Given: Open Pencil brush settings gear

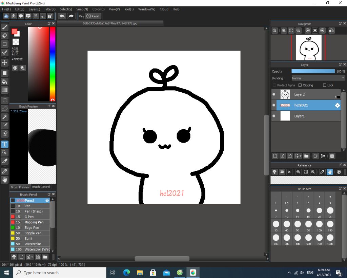Looking at the screenshot, I should click(47, 200).
